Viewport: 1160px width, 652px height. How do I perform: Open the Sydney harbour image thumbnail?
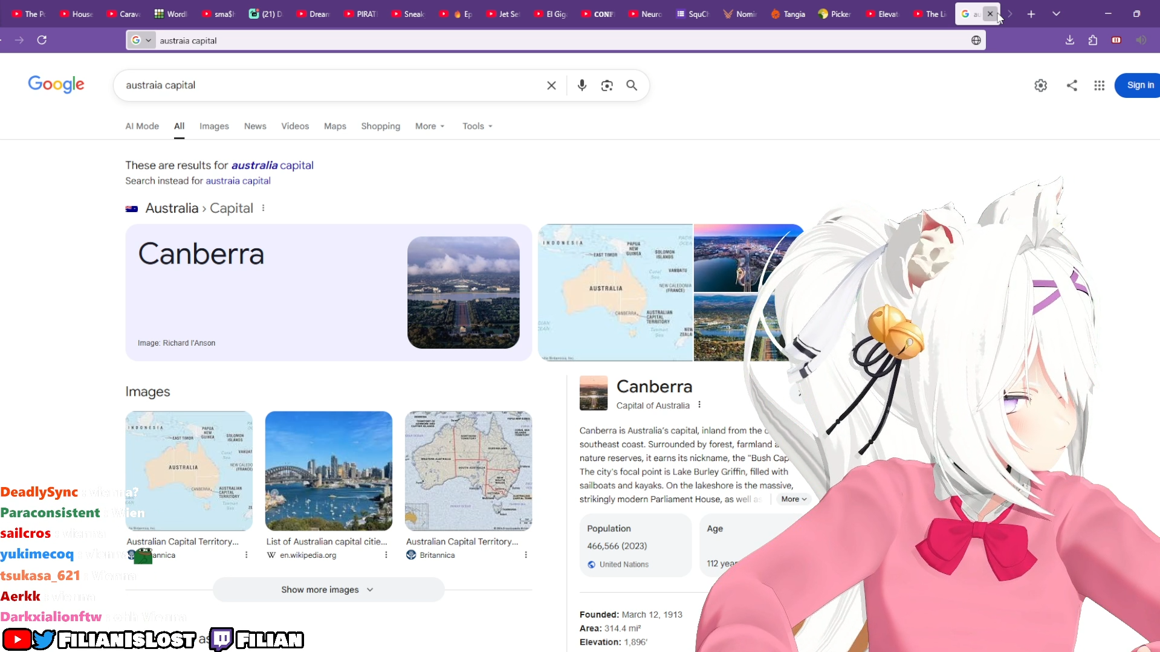(329, 471)
